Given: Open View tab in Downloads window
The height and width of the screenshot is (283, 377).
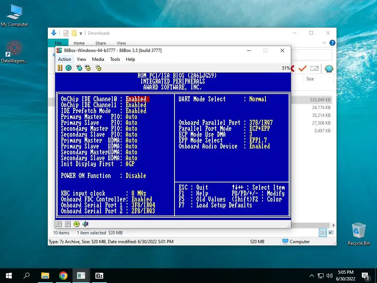Looking at the screenshot, I should point(121,43).
